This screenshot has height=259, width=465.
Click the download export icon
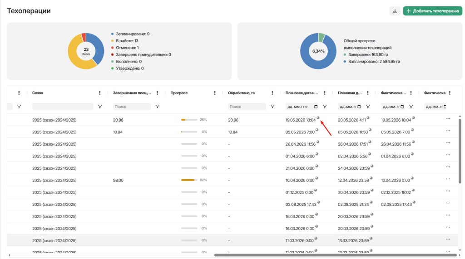[x=395, y=11]
